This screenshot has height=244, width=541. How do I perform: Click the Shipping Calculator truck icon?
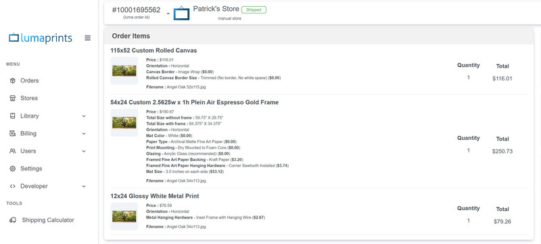[13, 220]
